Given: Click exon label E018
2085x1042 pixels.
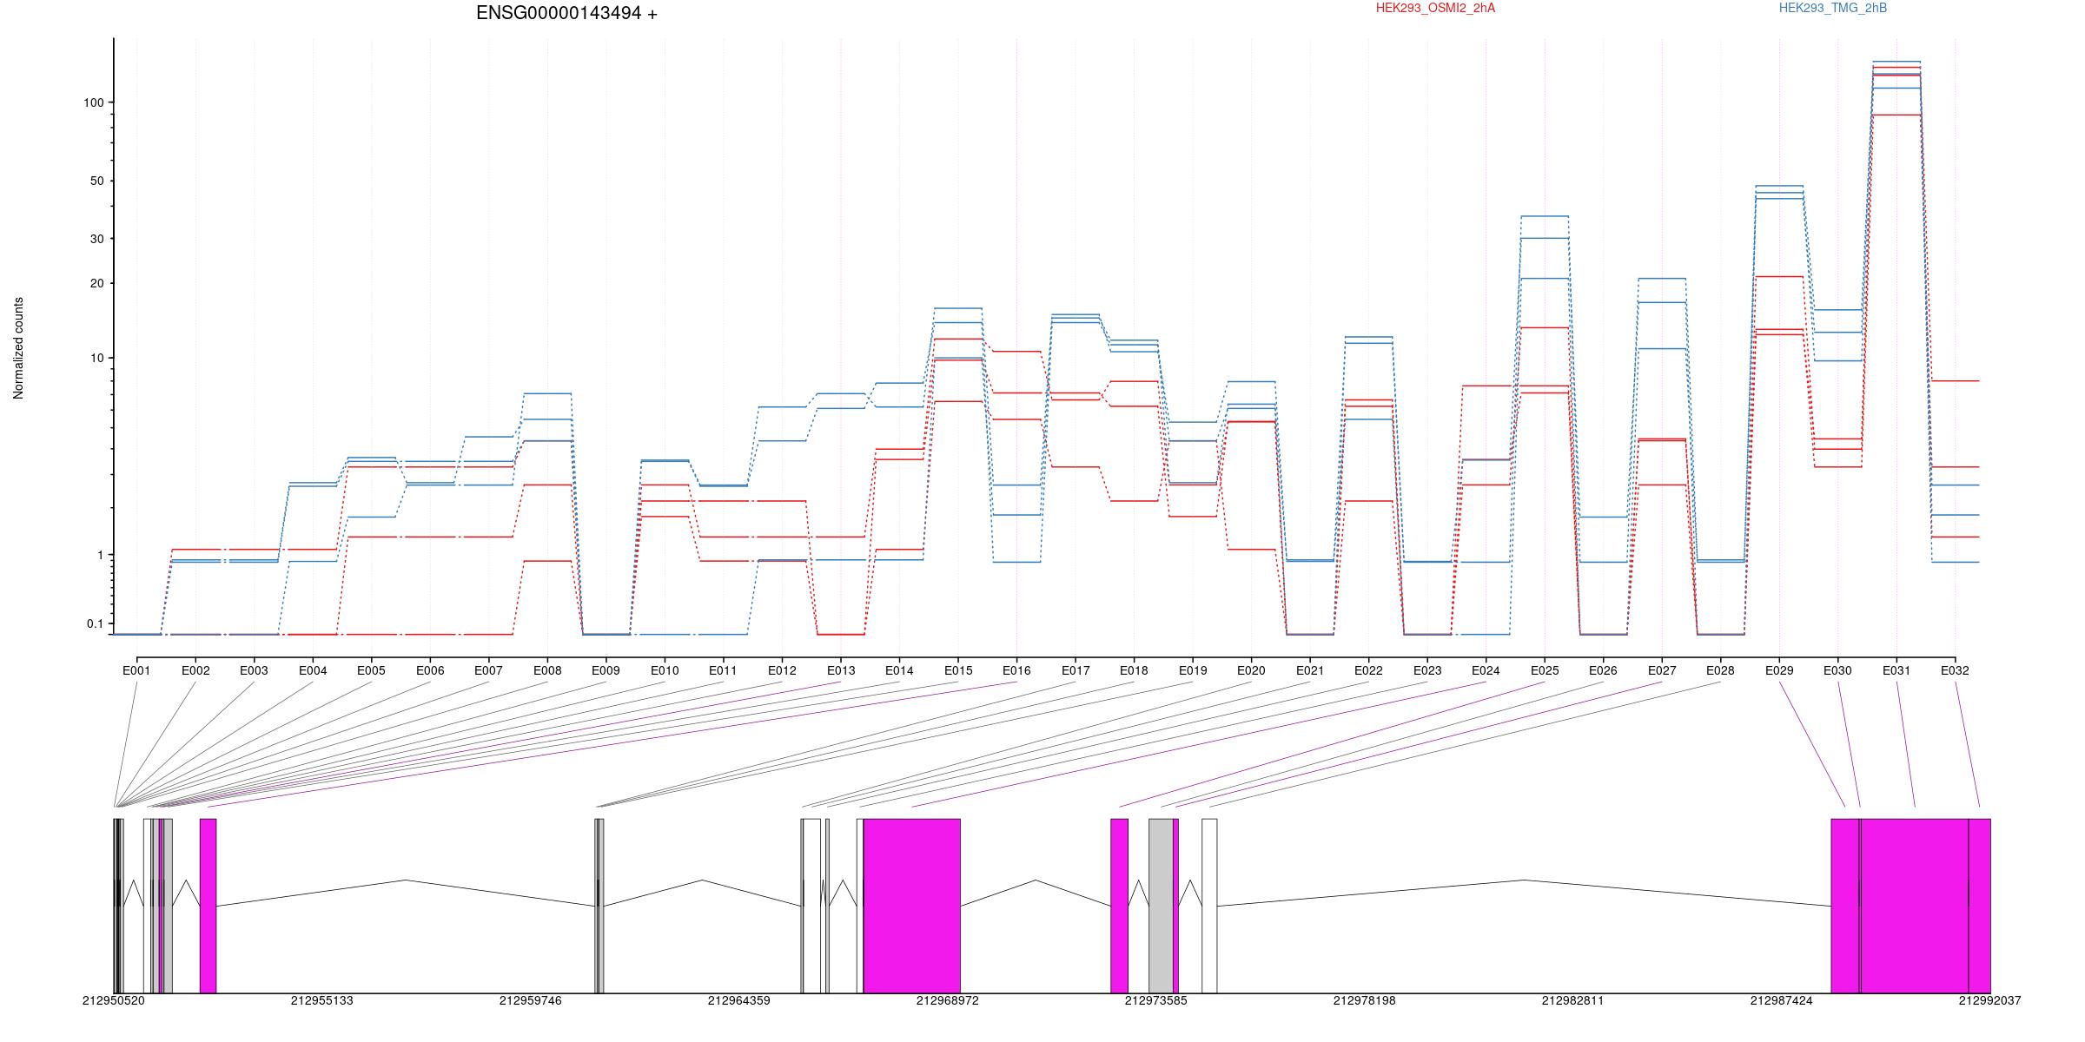Looking at the screenshot, I should pos(1134,670).
